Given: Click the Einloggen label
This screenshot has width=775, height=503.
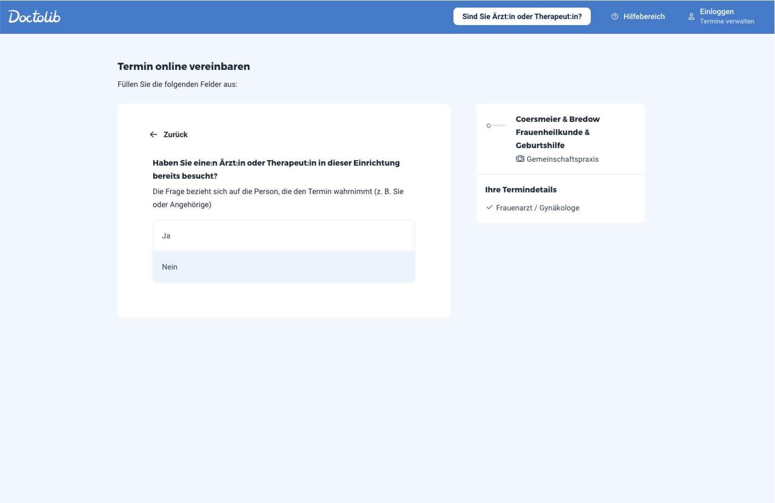Looking at the screenshot, I should click(x=716, y=11).
